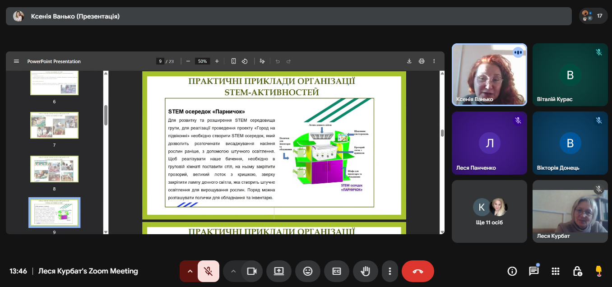This screenshot has height=287, width=612.
Task: Open video settings arrow next to camera
Action: click(233, 271)
